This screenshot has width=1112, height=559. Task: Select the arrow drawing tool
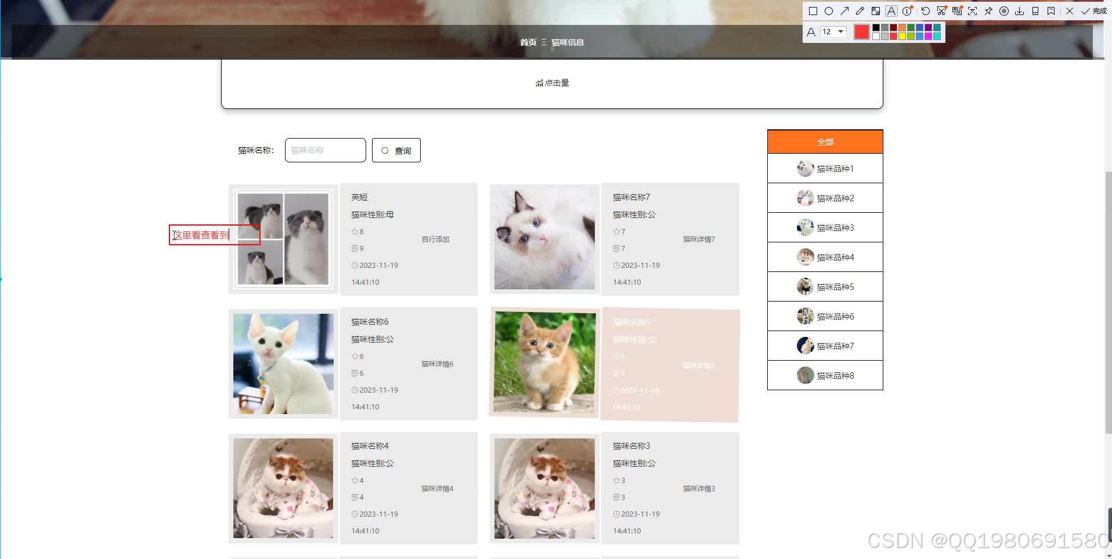(845, 10)
